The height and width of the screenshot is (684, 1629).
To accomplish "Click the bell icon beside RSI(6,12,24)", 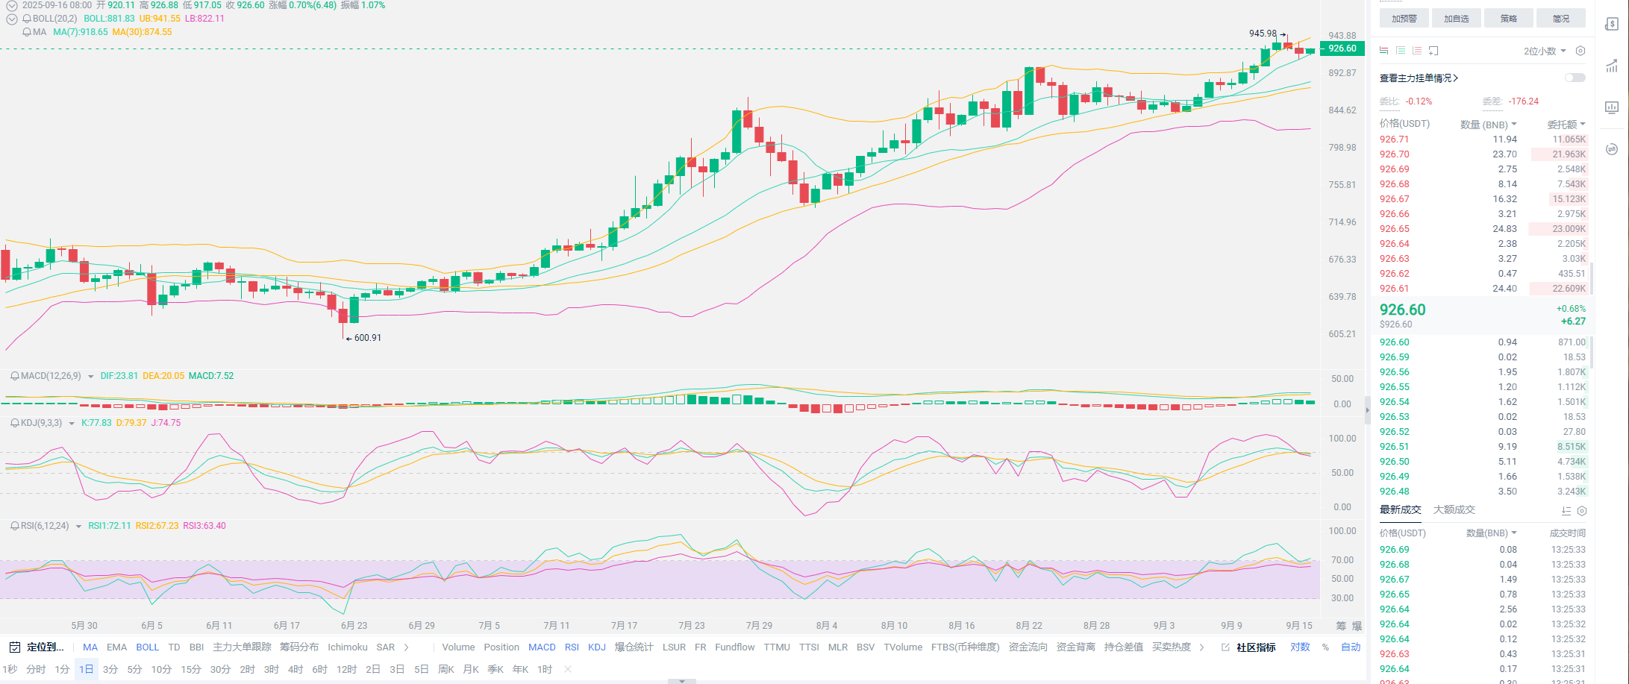I will [x=15, y=526].
